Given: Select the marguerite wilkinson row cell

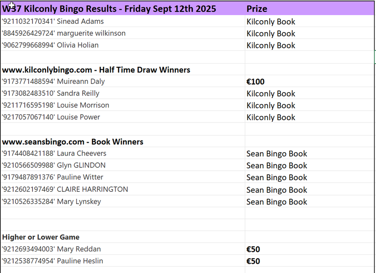Looking at the screenshot, I should coord(123,33).
